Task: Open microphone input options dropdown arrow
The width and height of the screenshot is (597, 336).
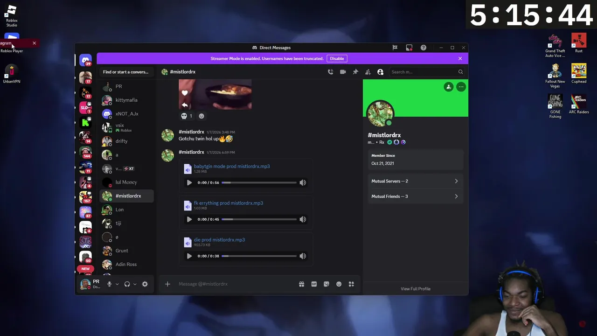Action: (x=117, y=284)
